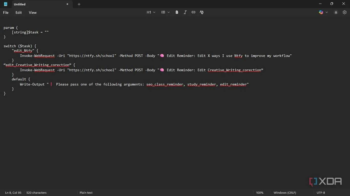This screenshot has height=196, width=350.
Task: Toggle bold formatting
Action: (x=177, y=12)
